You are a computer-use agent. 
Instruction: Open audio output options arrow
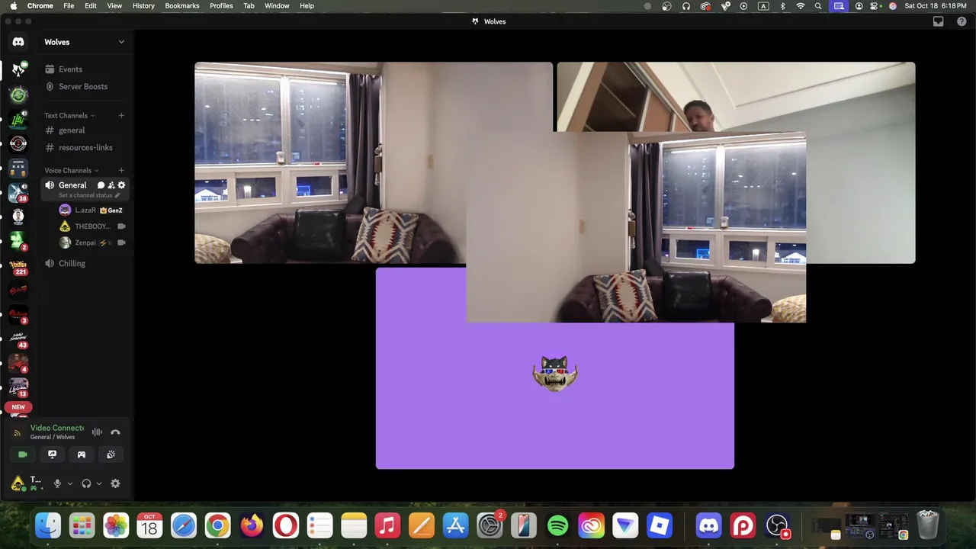click(x=99, y=483)
